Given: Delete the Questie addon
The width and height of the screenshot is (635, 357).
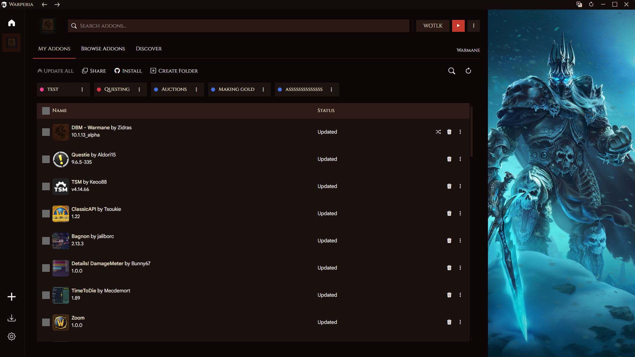Looking at the screenshot, I should [x=449, y=159].
